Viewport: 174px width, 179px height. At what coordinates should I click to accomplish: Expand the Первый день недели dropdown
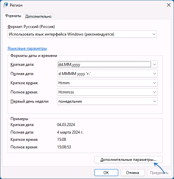[107, 101]
